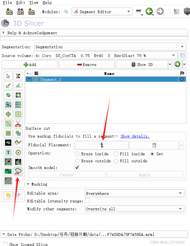Select the red target circle effect
Screen dimensions: 190x246
coord(18,152)
